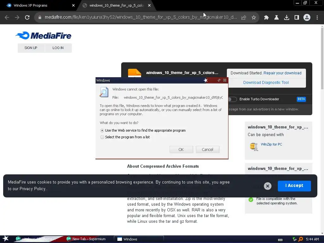The height and width of the screenshot is (243, 324).
Task: Open Download Diagnostic Tool link
Action: point(266,83)
